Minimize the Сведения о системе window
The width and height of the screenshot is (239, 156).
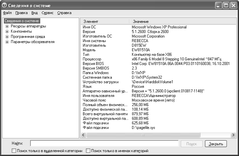[x=218, y=6]
